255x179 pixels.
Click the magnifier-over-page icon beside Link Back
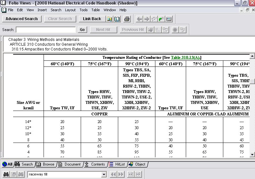pos(110,19)
